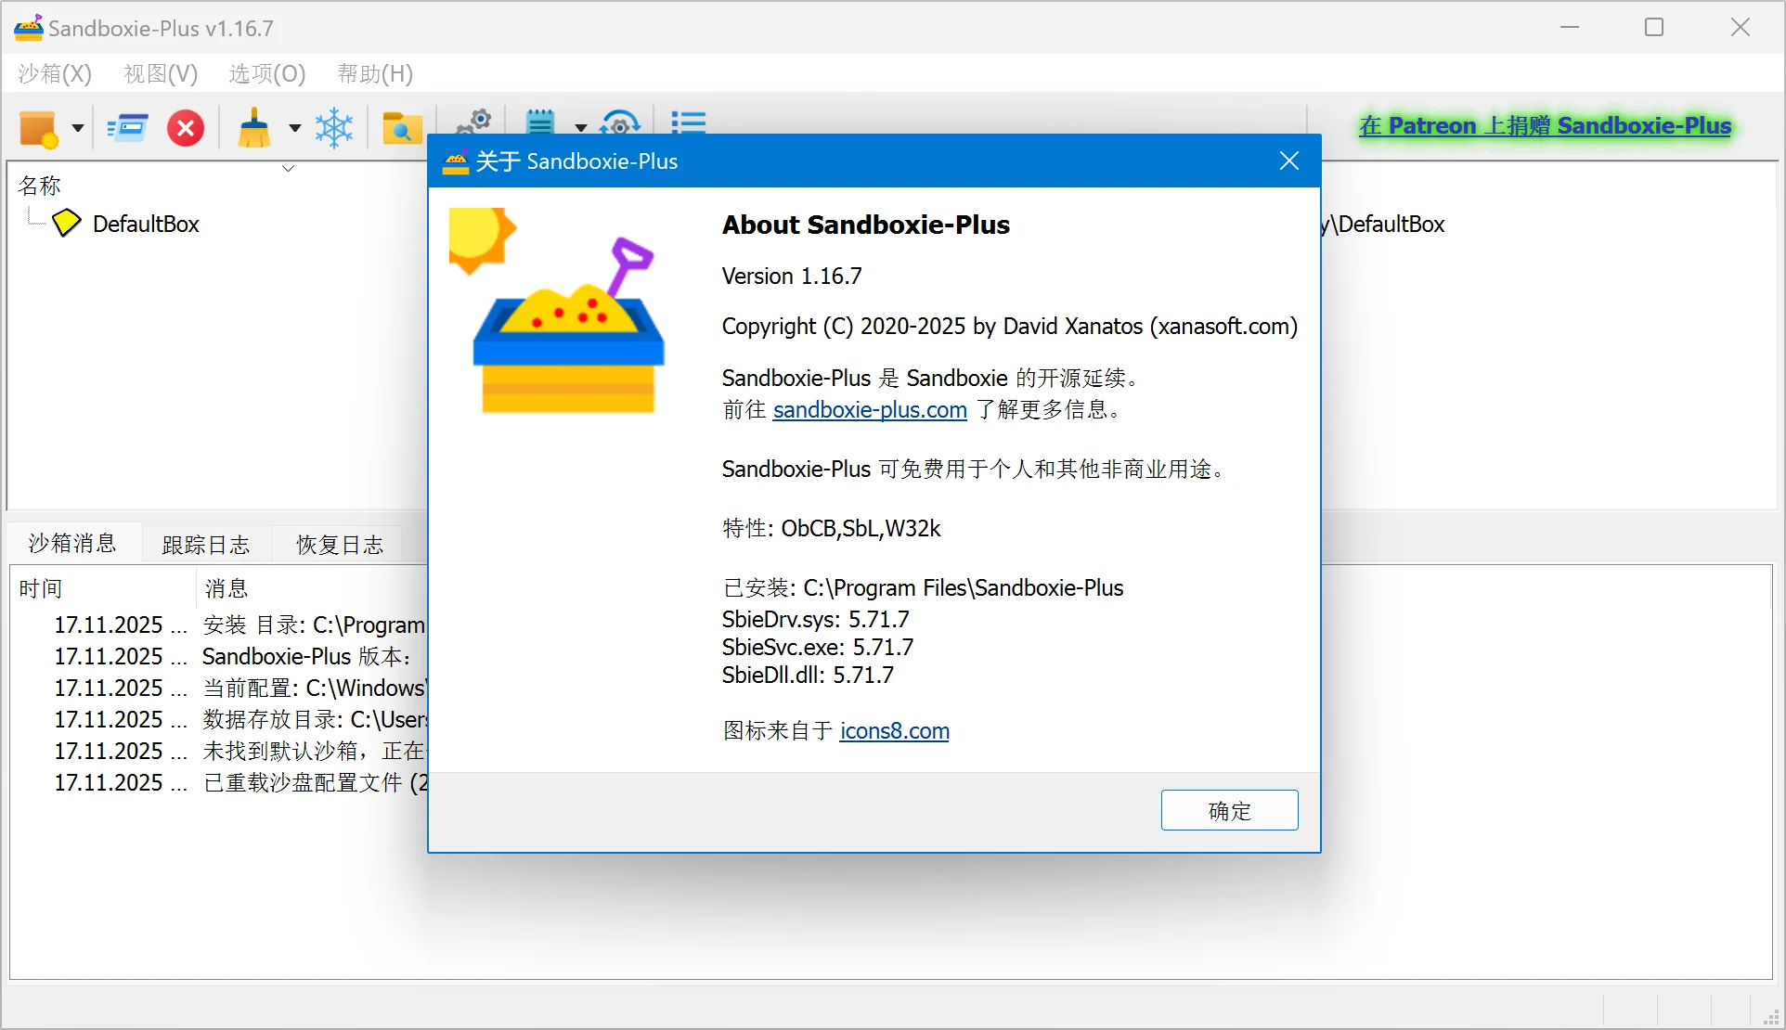The width and height of the screenshot is (1786, 1030).
Task: Visit the icons8.com link
Action: (x=894, y=731)
